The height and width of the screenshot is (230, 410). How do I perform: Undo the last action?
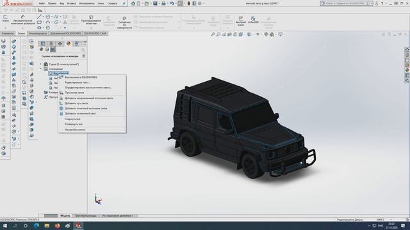[172, 3]
